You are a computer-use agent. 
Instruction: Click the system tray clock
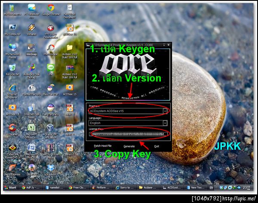click(246, 188)
